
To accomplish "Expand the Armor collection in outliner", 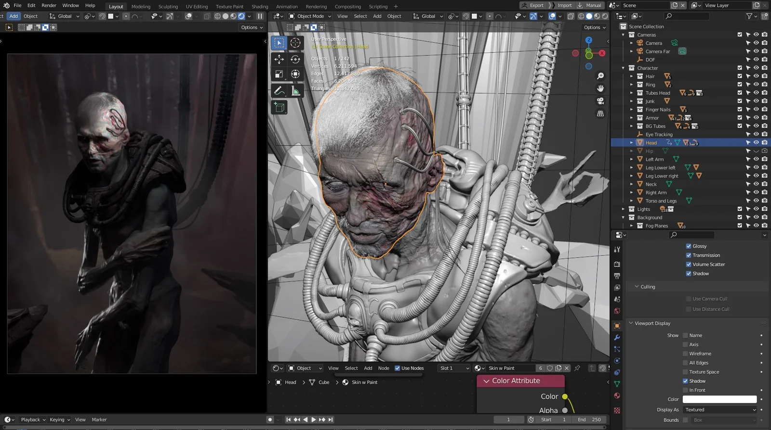I will (x=631, y=118).
